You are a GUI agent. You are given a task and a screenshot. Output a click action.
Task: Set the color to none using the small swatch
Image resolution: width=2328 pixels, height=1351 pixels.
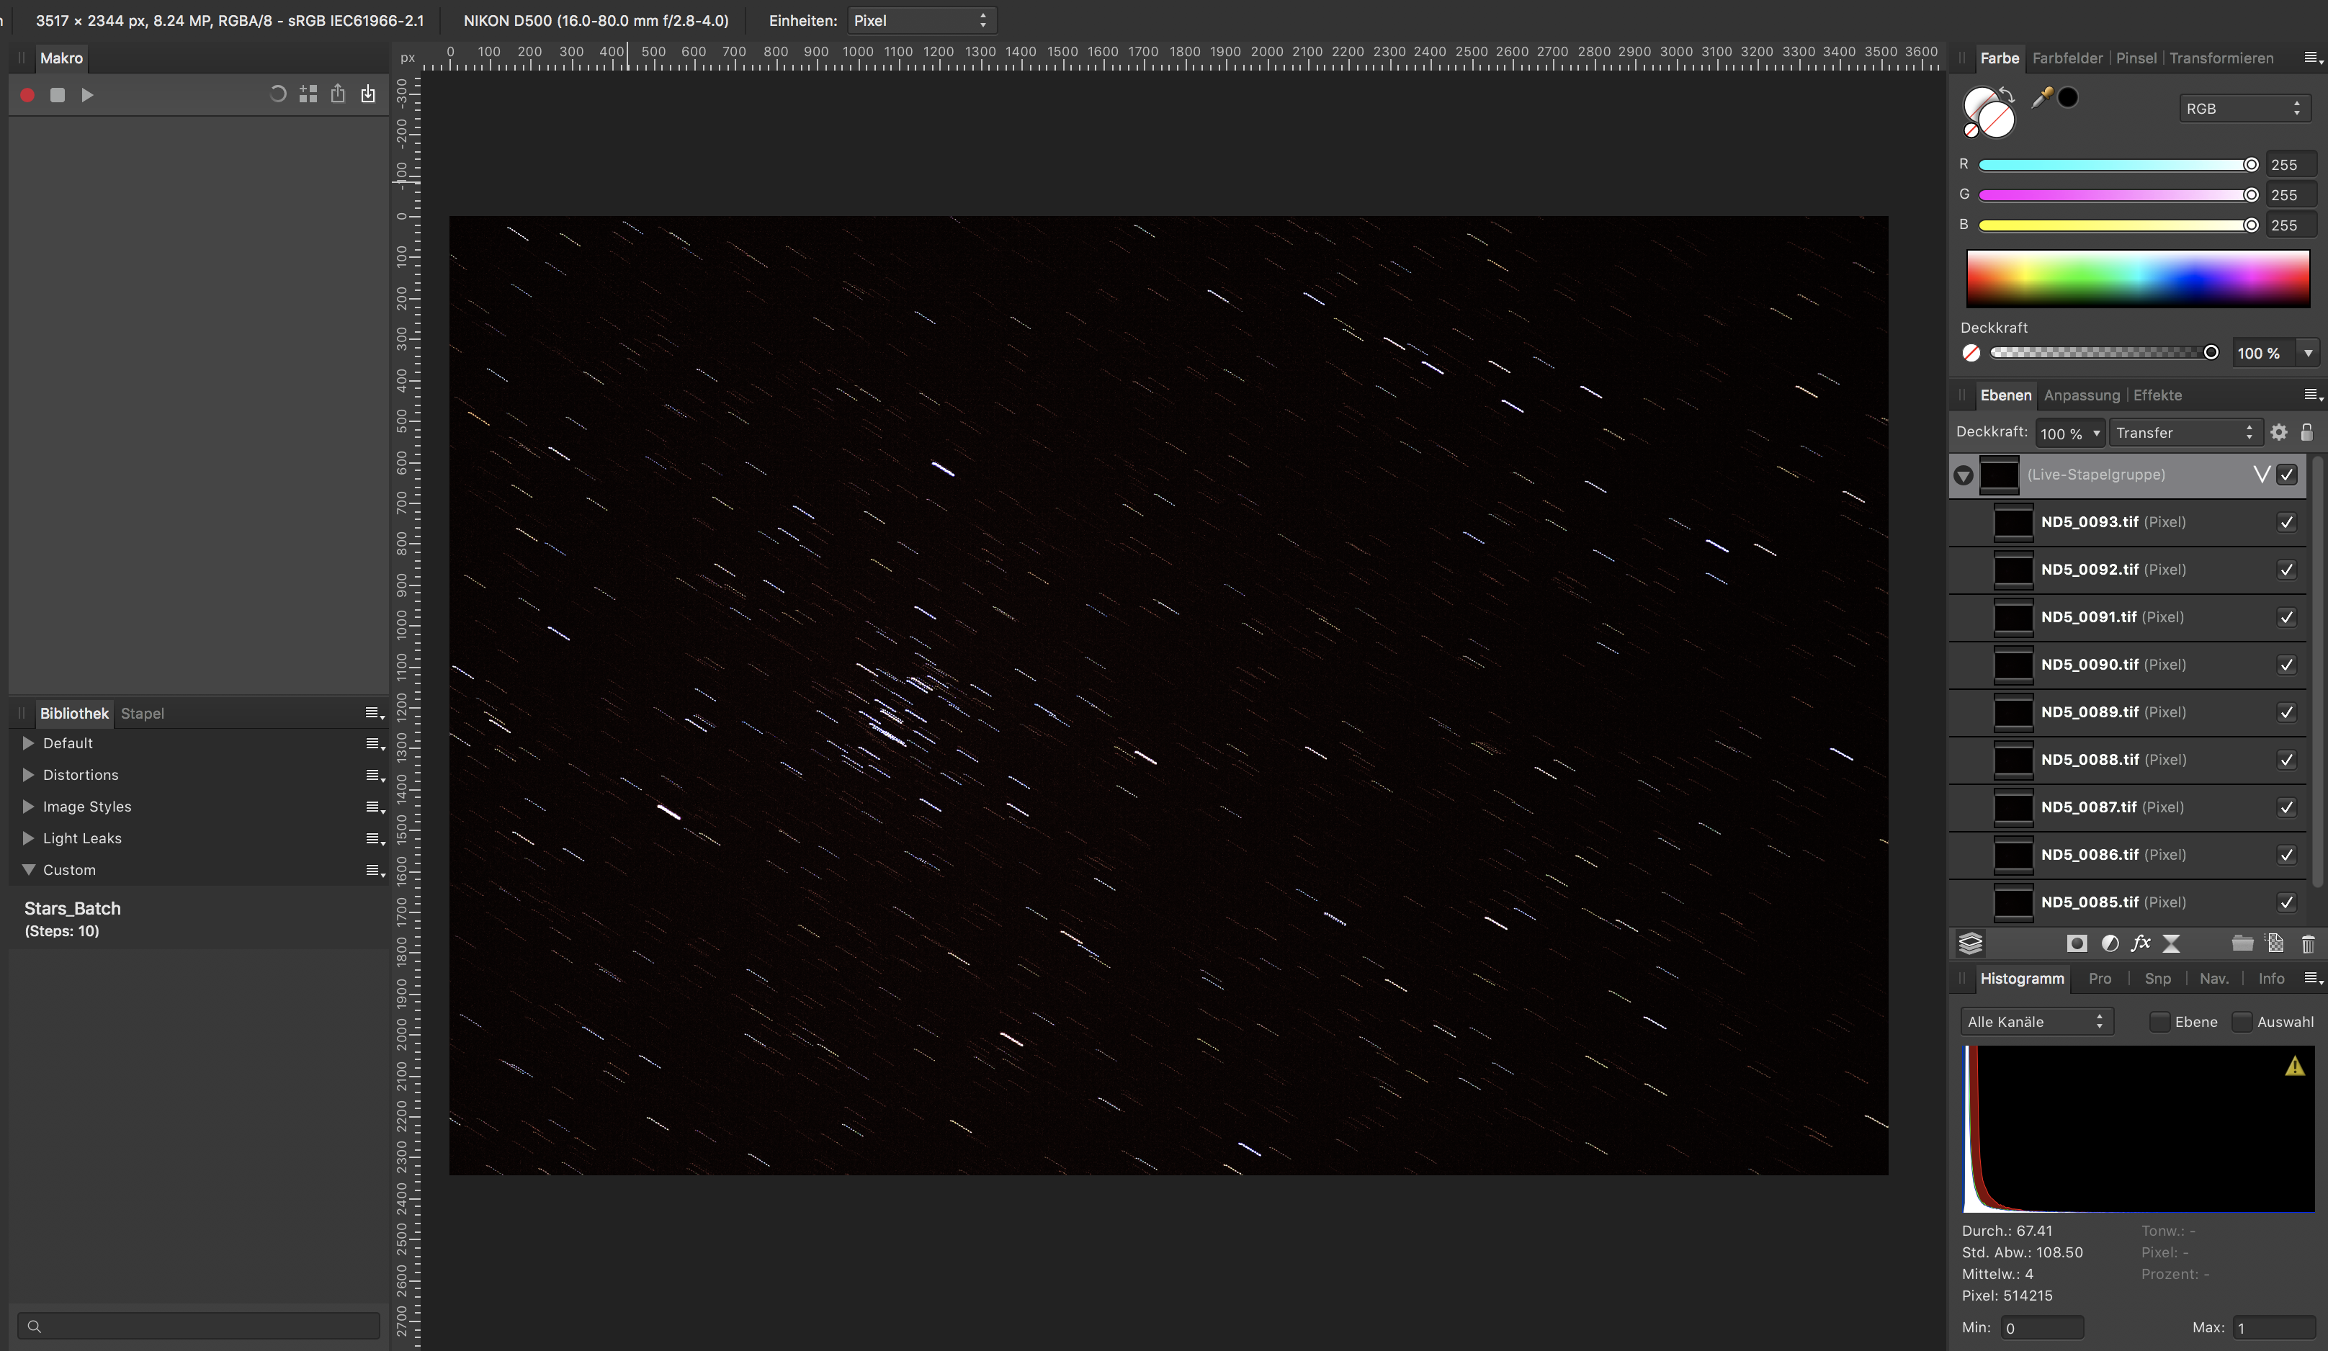1971,130
